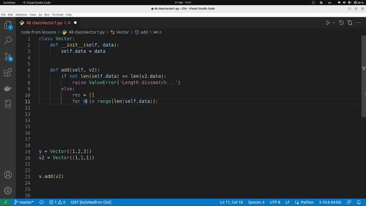Open the Source Control view
Viewport: 366px width, 206px height.
pyautogui.click(x=8, y=57)
